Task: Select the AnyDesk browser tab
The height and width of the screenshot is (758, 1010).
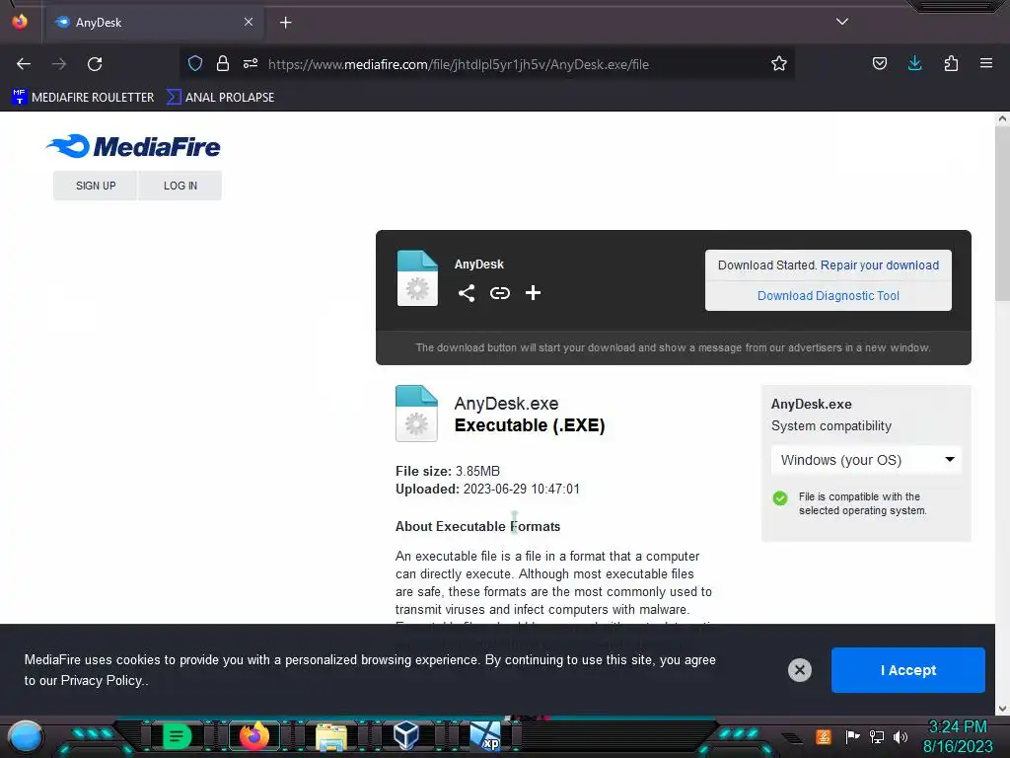Action: pyautogui.click(x=153, y=23)
